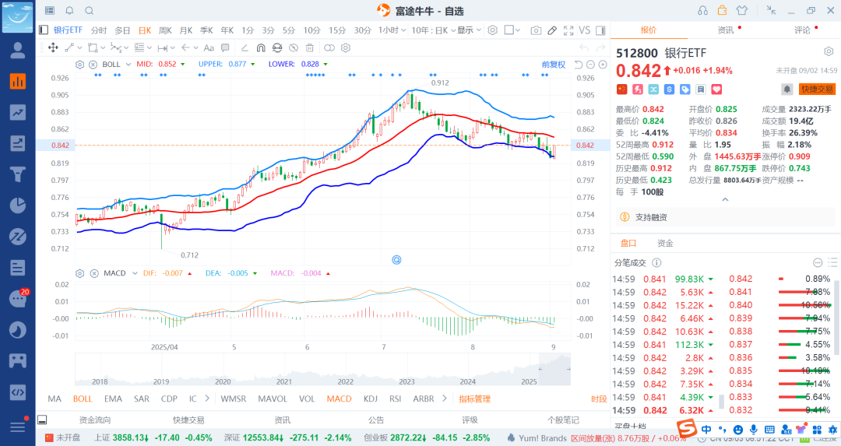Viewport: 841px width, 446px height.
Task: Open the search icon in the title bar
Action: [89, 11]
